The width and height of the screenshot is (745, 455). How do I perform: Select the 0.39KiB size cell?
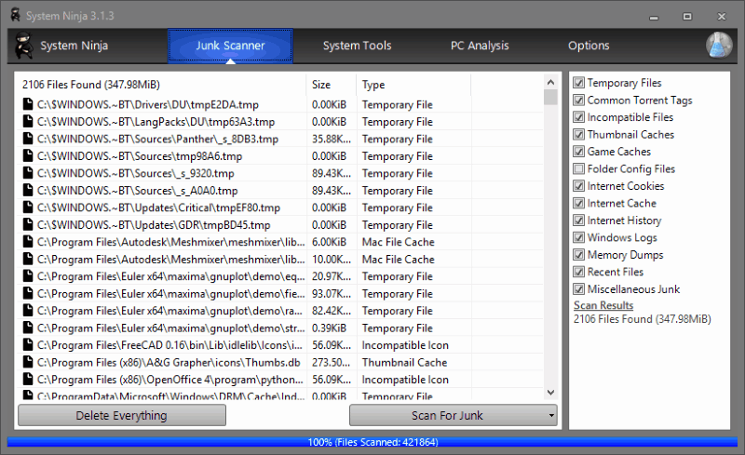coord(330,328)
